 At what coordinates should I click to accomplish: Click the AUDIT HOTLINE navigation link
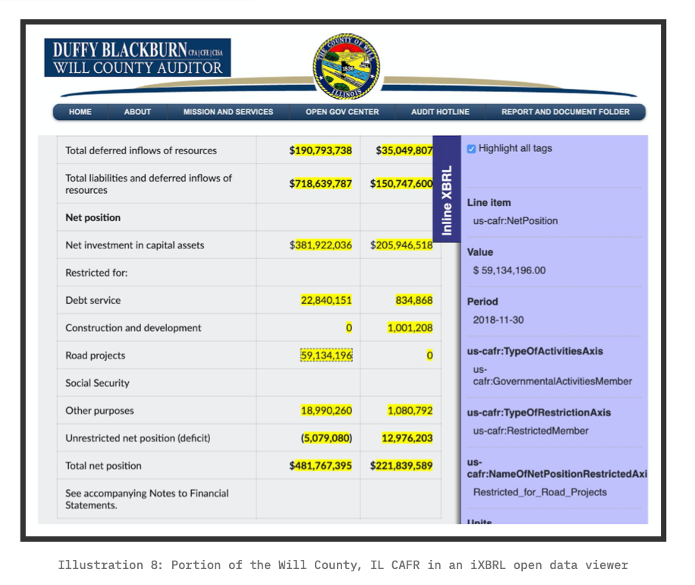[x=440, y=112]
